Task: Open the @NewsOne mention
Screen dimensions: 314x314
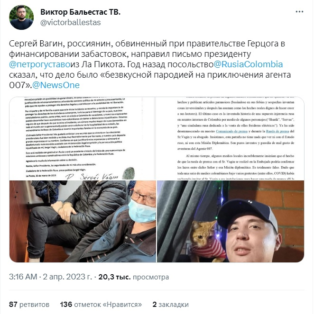Action: coord(56,85)
